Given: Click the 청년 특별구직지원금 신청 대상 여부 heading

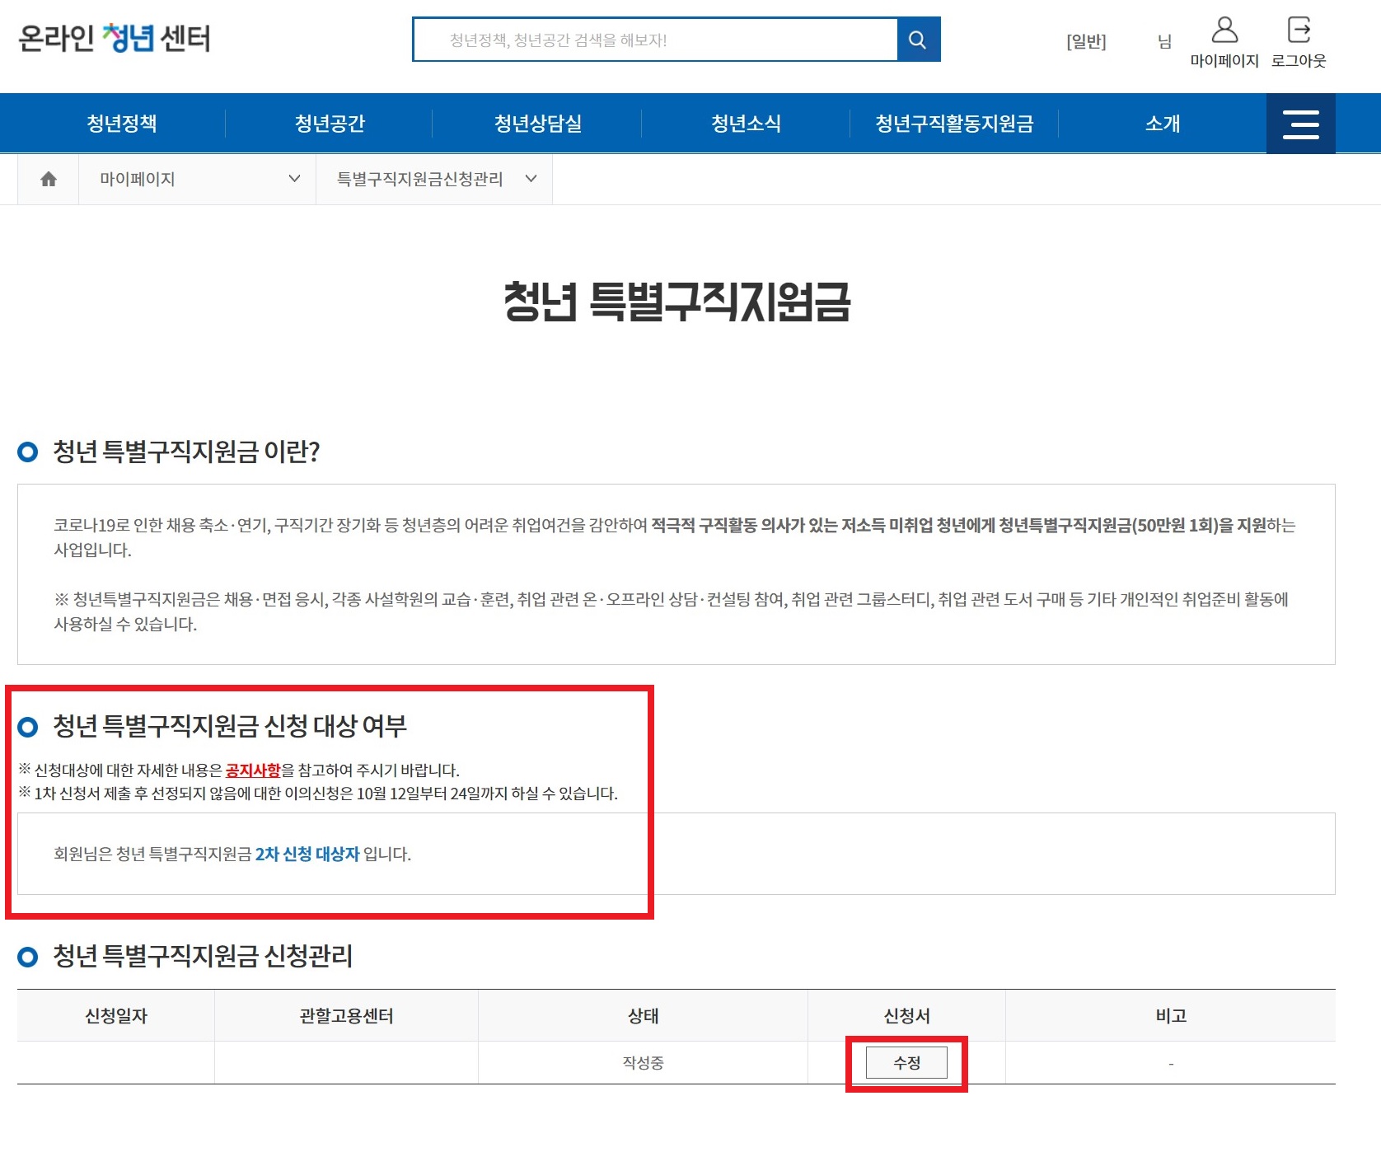Looking at the screenshot, I should coord(230,726).
